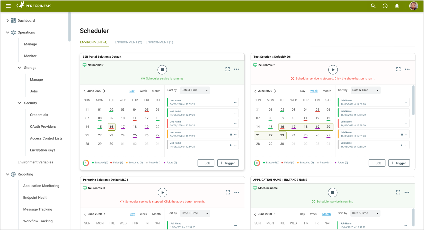Collapse the Storage subsection
424x230 pixels.
pos(19,68)
